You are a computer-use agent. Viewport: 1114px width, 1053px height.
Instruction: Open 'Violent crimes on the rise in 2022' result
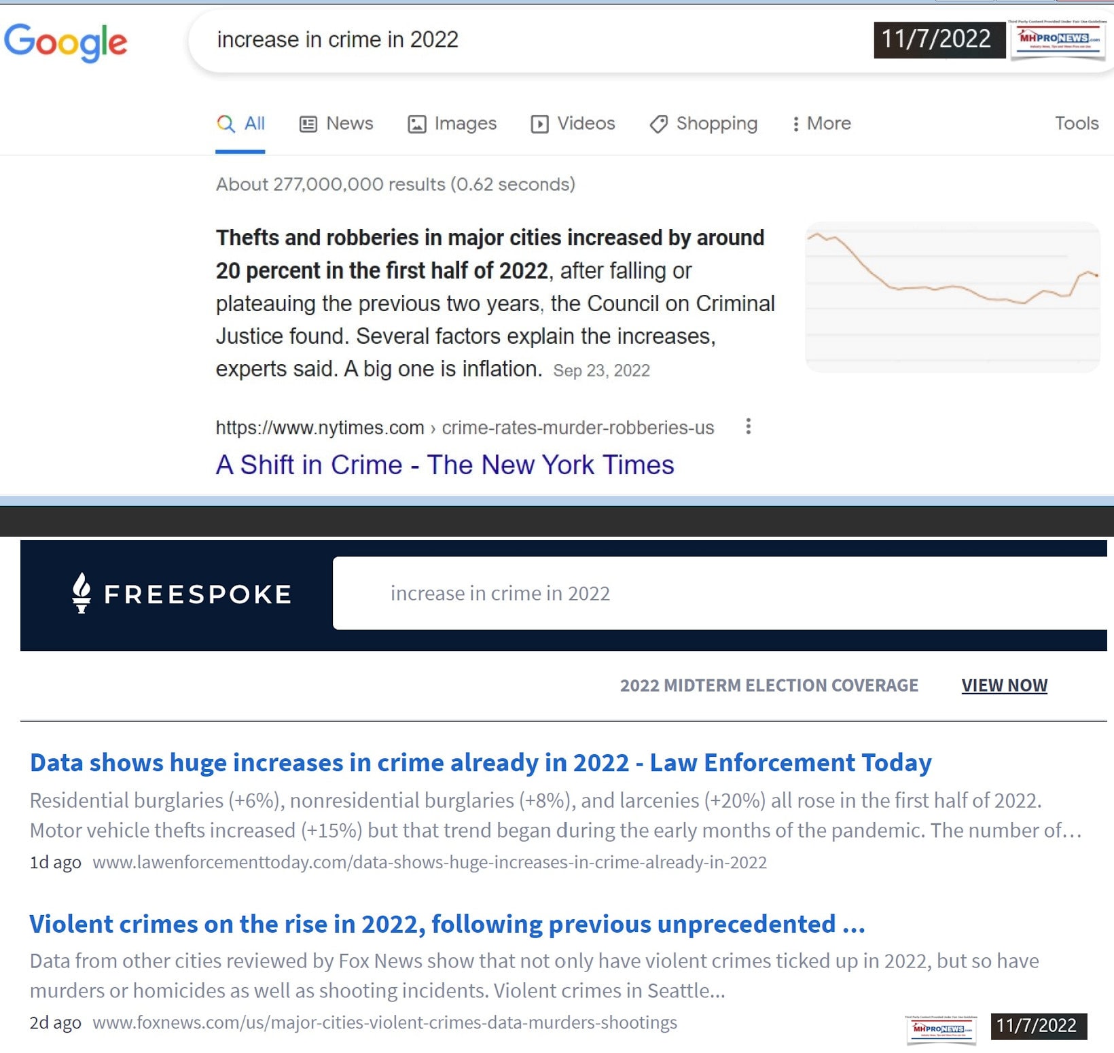click(x=448, y=925)
